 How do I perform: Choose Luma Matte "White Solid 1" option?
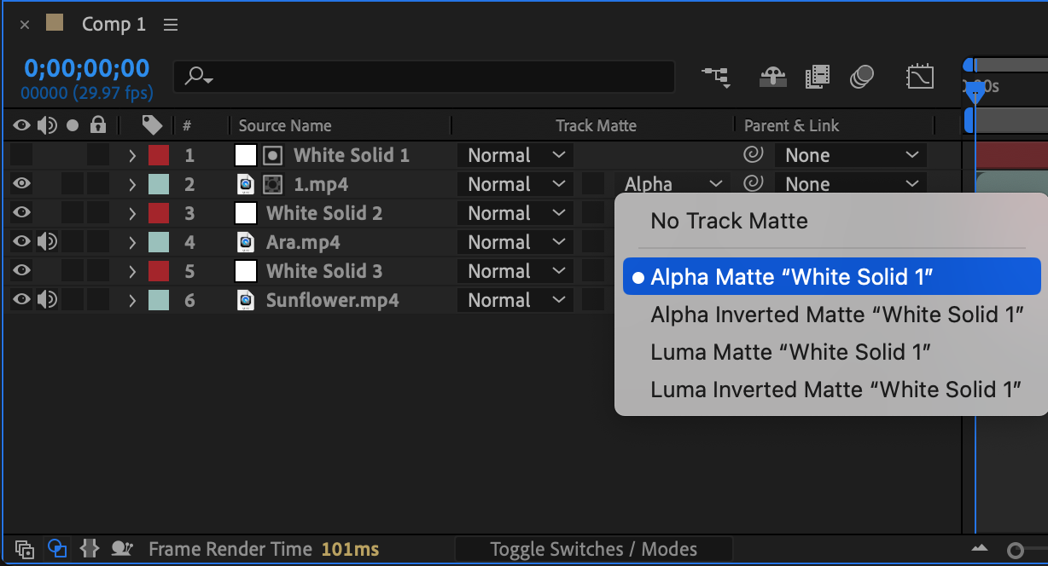click(x=790, y=351)
